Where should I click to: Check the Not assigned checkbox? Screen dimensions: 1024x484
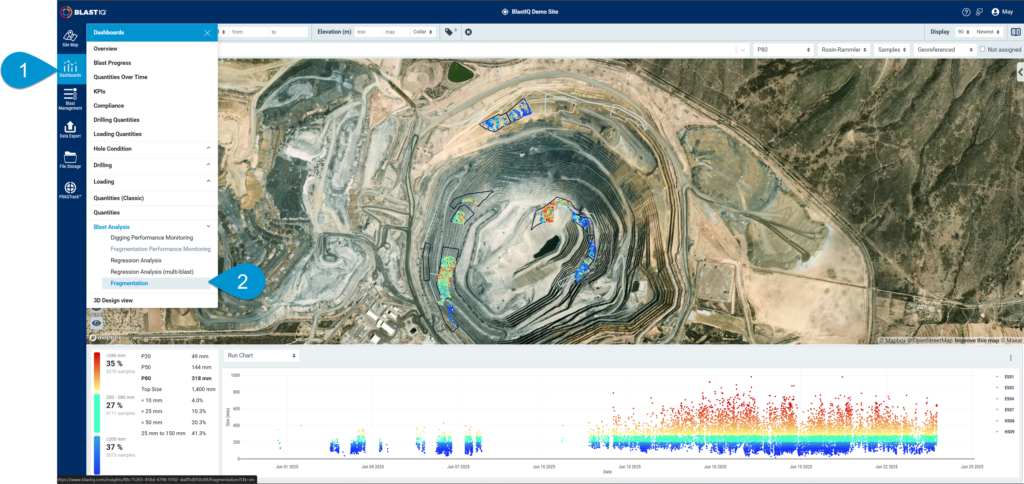[x=982, y=49]
